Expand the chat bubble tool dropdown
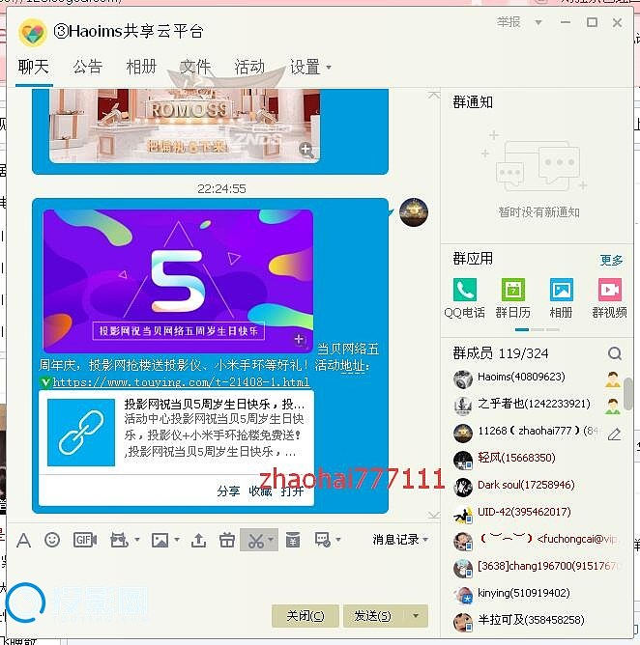This screenshot has height=645, width=640. coord(338,540)
